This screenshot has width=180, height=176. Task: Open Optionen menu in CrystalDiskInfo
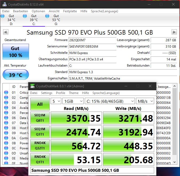click(38, 11)
